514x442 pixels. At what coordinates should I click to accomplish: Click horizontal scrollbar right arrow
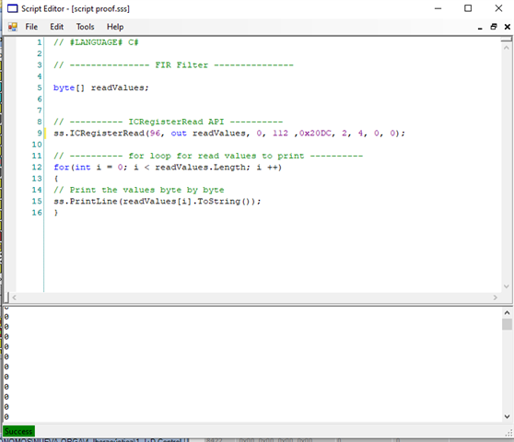click(496, 297)
